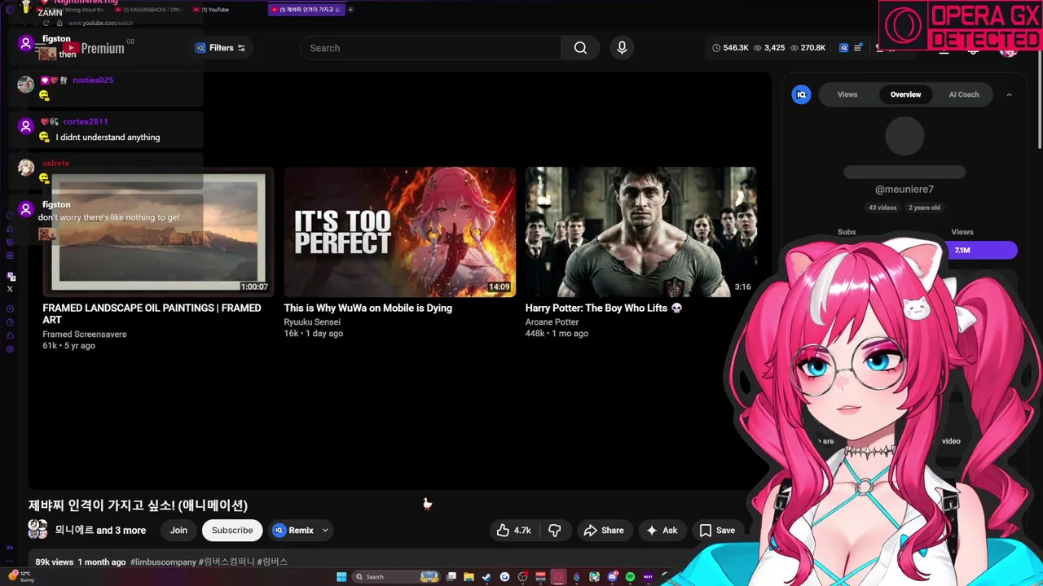This screenshot has height=586, width=1043.
Task: Start voice search with the microphone icon
Action: tap(622, 48)
